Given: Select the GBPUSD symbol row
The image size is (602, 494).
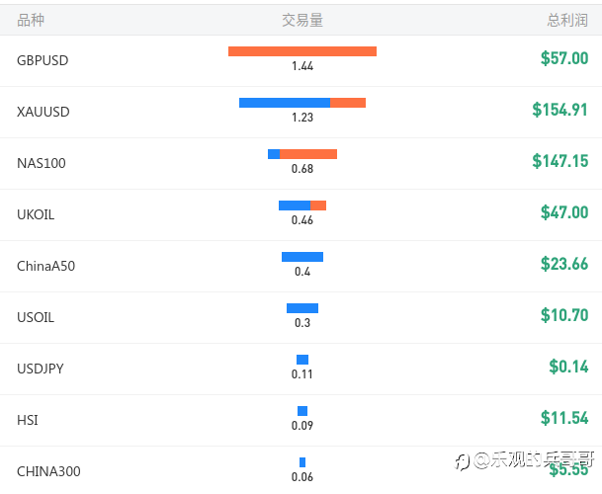Looking at the screenshot, I should (x=301, y=60).
